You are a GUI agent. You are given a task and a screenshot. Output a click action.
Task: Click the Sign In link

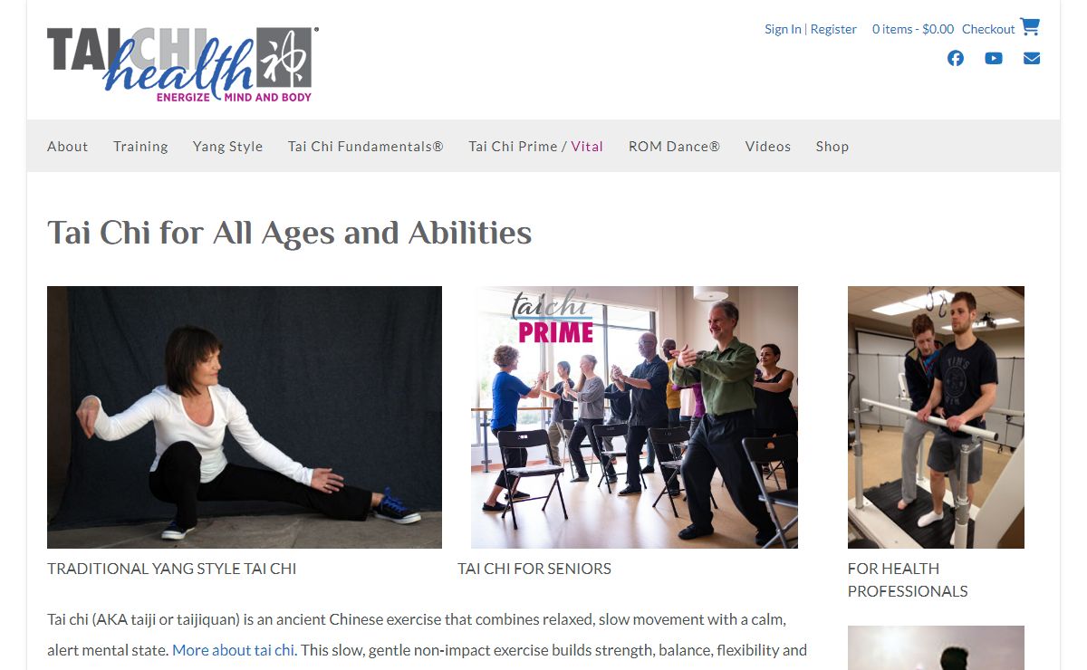[783, 29]
